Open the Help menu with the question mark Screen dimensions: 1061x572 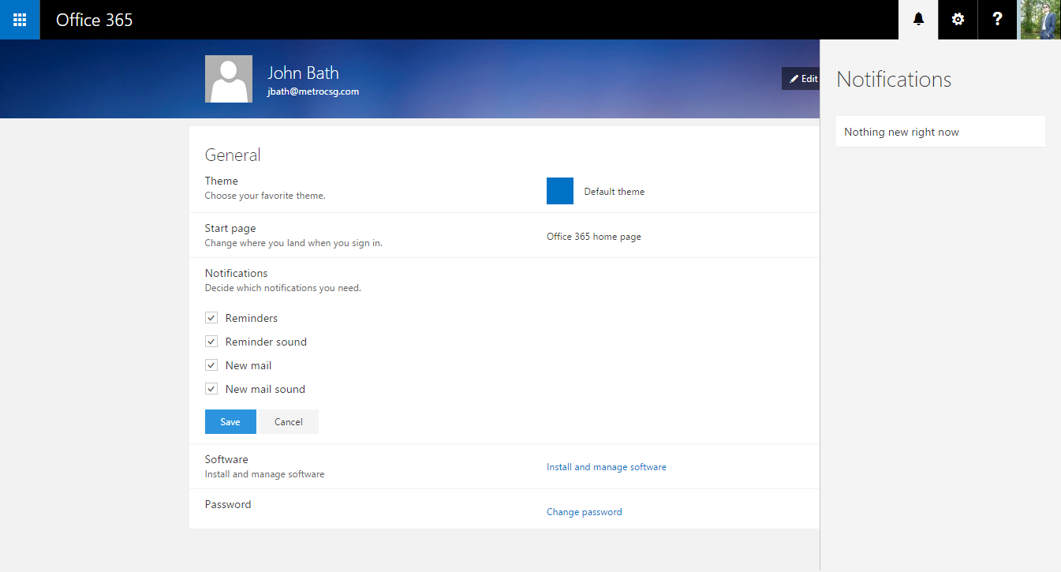click(997, 19)
